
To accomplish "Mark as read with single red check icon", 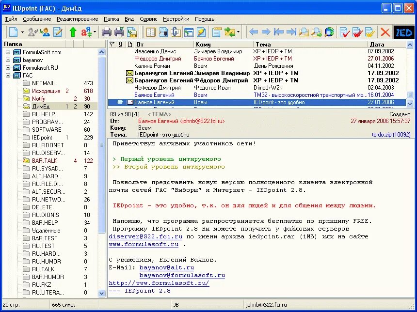I will 345,32.
